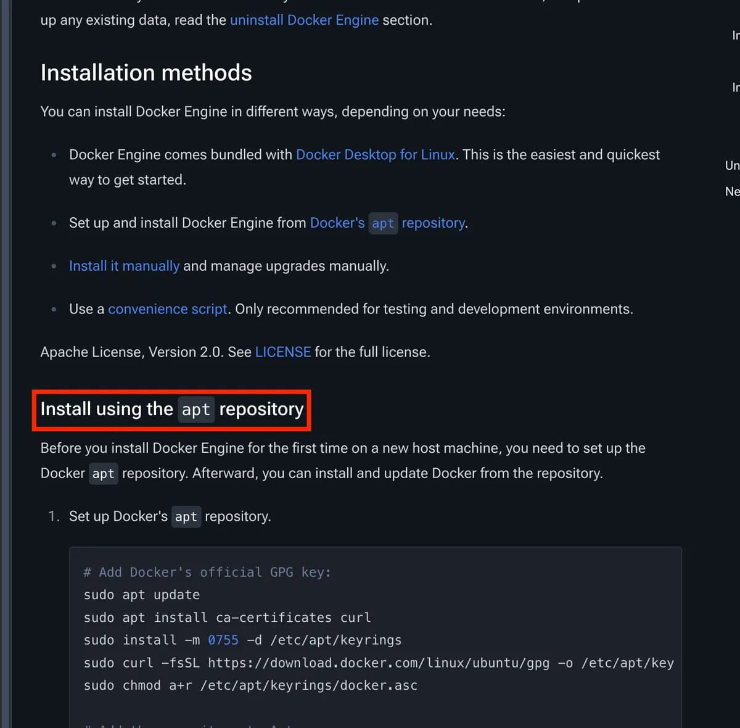Click the chmod a+r docker.asc command line
This screenshot has height=728, width=740.
click(250, 685)
